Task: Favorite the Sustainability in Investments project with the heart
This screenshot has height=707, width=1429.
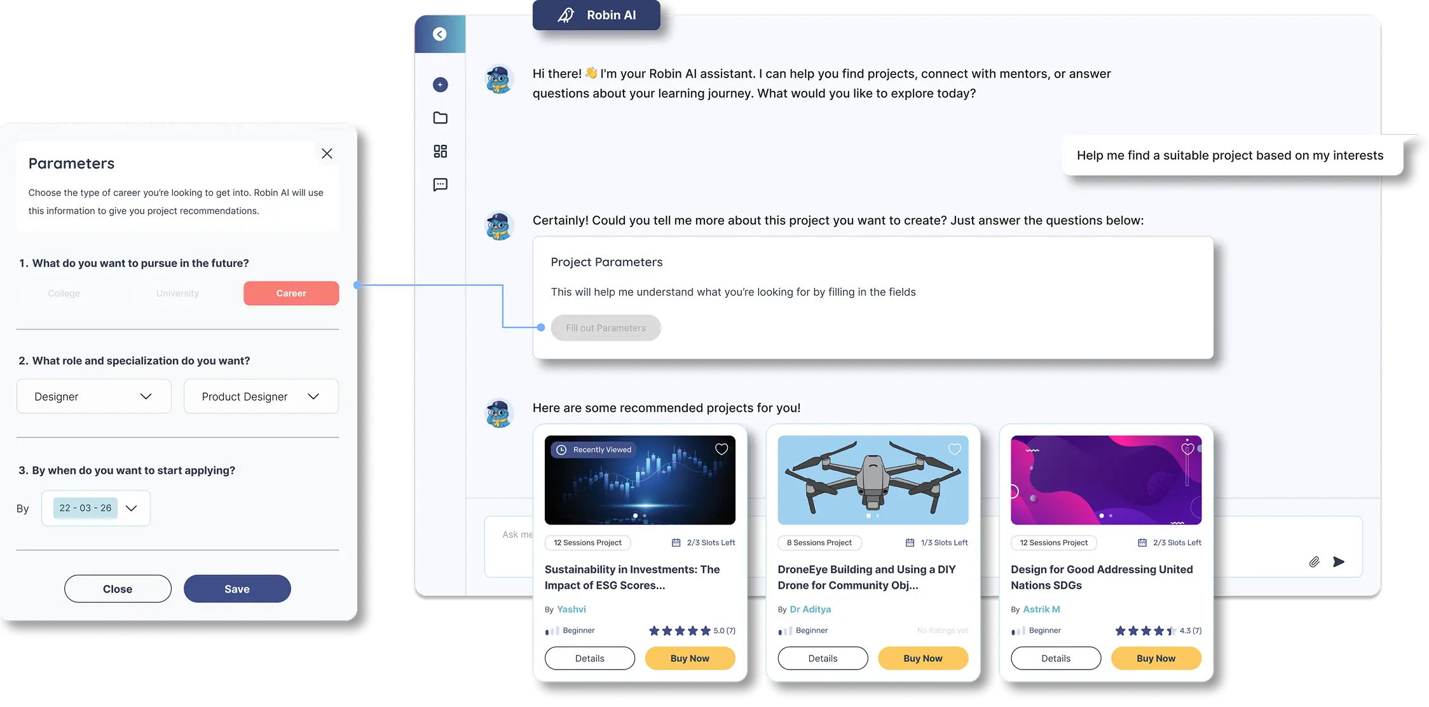Action: (721, 449)
